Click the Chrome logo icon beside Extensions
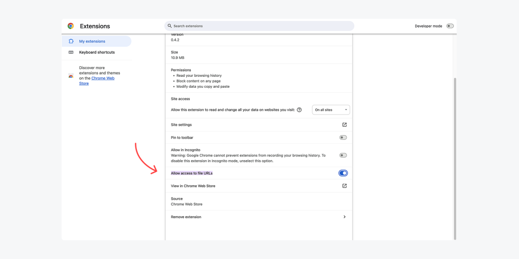This screenshot has width=519, height=259. click(71, 26)
